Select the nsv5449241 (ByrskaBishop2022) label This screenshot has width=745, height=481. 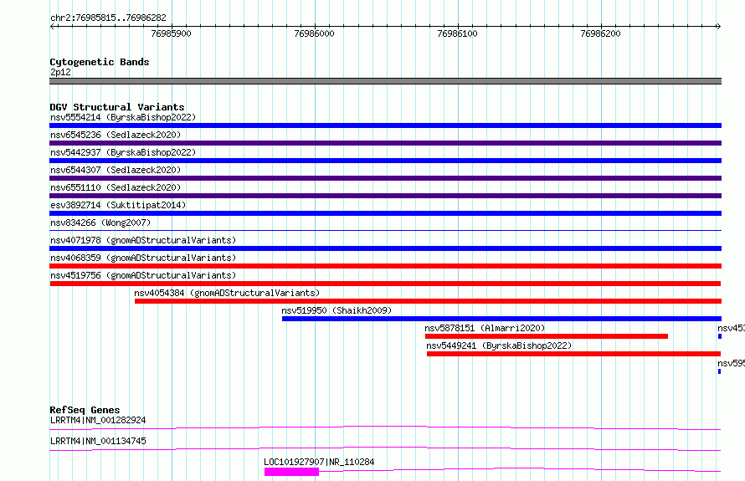click(499, 345)
